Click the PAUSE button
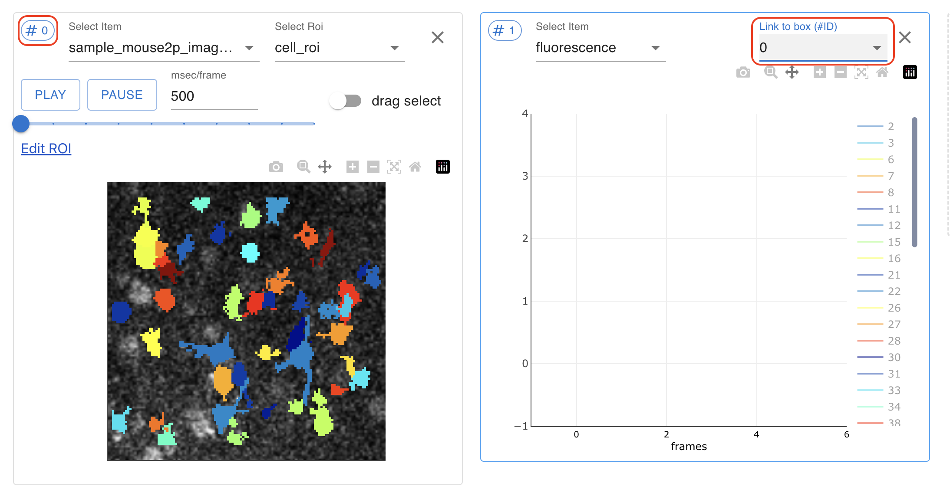This screenshot has height=493, width=950. click(x=122, y=95)
